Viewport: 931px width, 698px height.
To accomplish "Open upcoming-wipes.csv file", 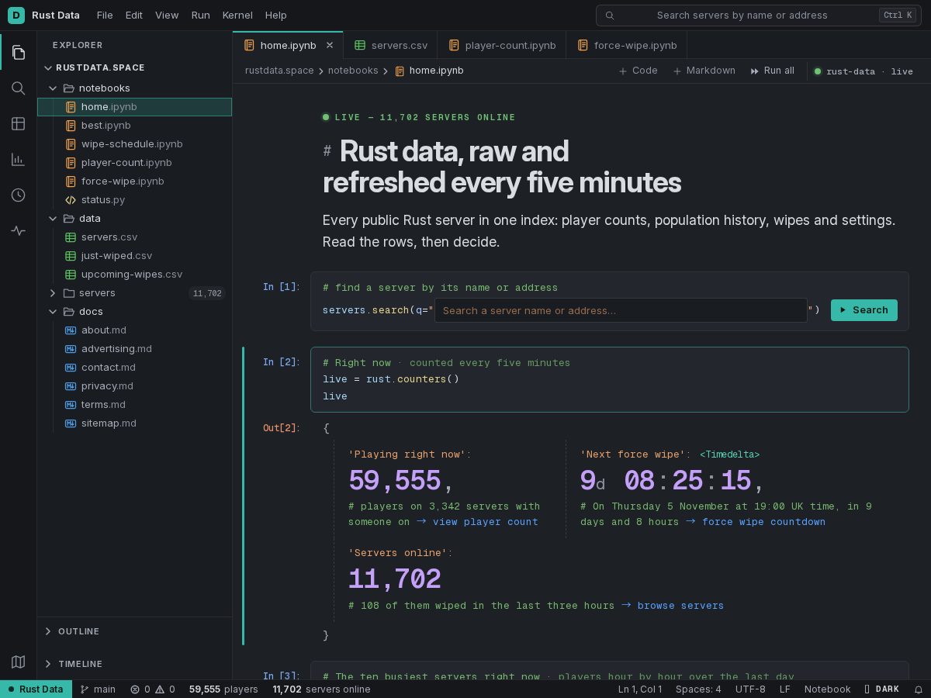I will [135, 274].
